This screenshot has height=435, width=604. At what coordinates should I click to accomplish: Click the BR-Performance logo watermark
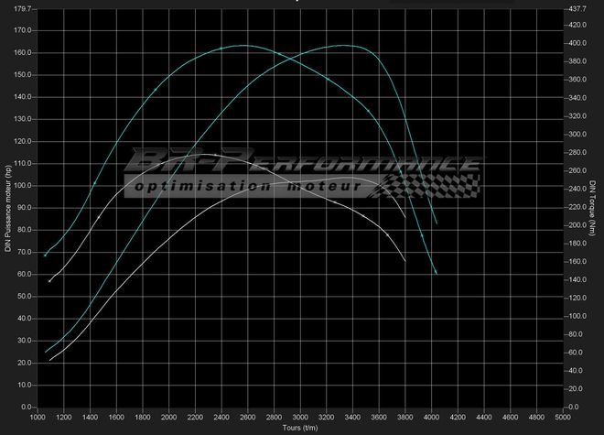(302, 163)
